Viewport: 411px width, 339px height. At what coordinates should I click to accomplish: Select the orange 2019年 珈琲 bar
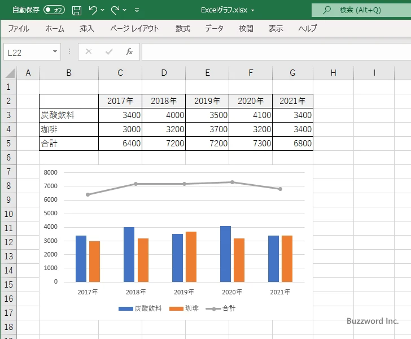coord(191,257)
